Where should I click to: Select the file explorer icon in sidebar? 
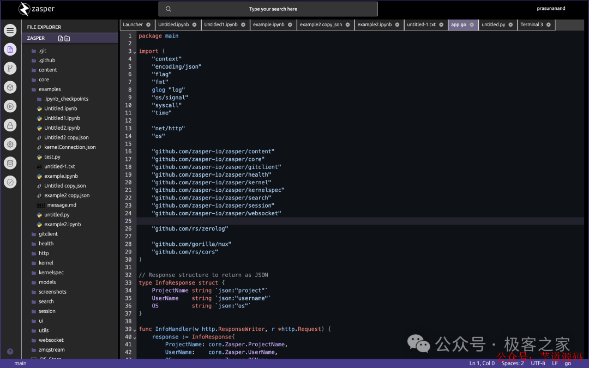(10, 50)
